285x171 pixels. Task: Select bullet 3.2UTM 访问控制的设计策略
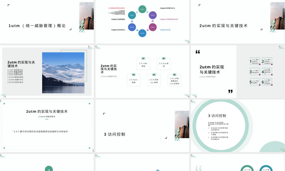pos(219,134)
